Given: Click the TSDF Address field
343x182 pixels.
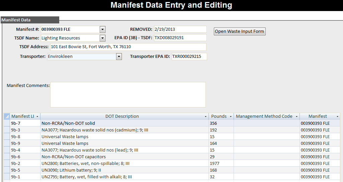Looking at the screenshot, I should [128, 47].
